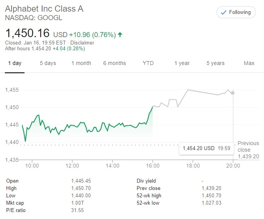The image size is (264, 219).
Task: Switch to the 5 days tab
Action: 48,63
